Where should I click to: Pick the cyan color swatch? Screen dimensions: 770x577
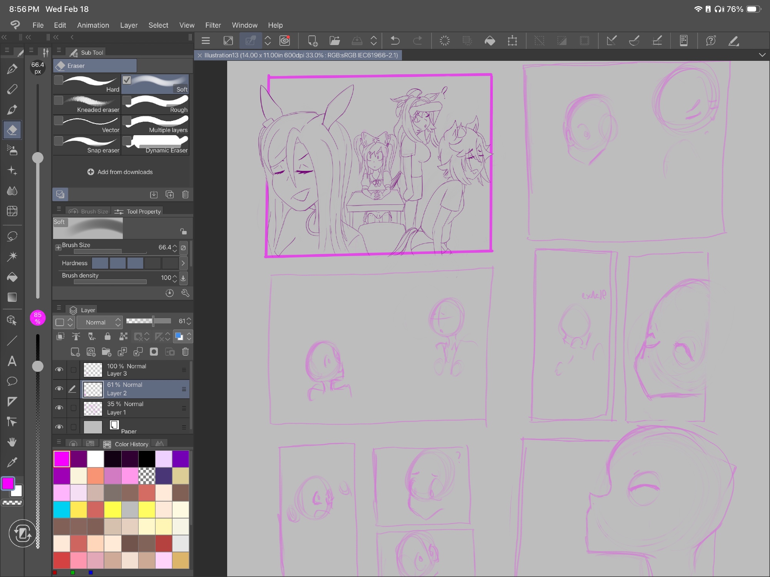tap(62, 509)
